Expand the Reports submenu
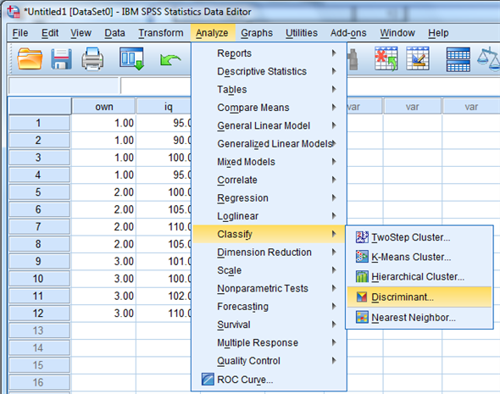Viewport: 500px width, 394px height. 269,53
